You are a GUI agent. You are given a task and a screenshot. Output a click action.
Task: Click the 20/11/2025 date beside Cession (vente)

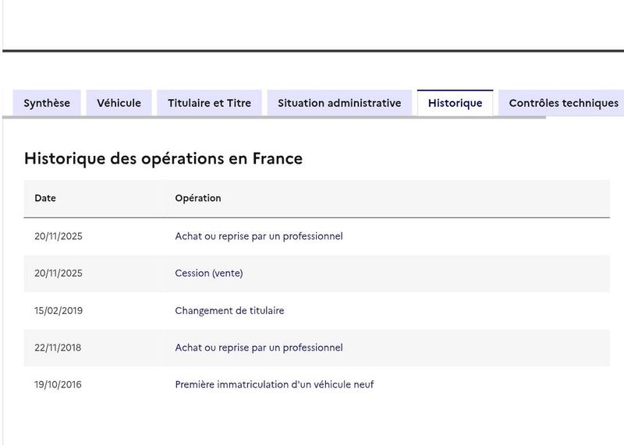[x=58, y=274]
